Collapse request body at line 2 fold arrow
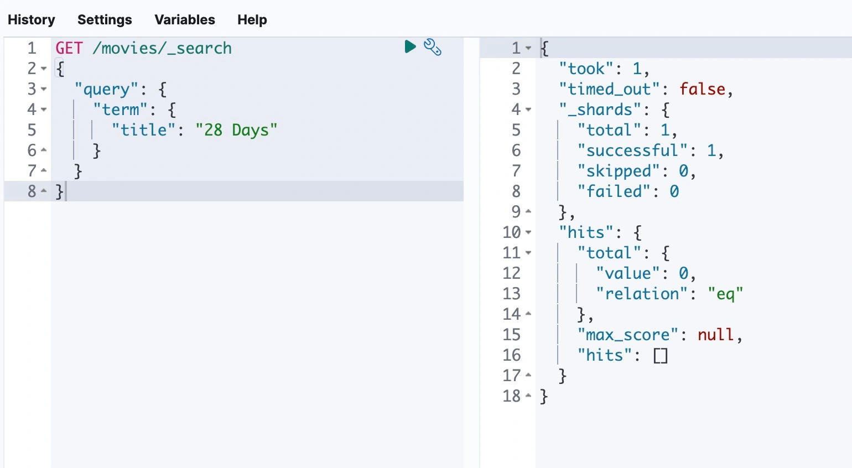The width and height of the screenshot is (852, 468). coord(44,69)
